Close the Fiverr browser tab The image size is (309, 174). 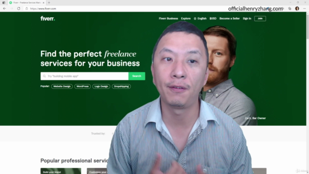click(x=43, y=2)
